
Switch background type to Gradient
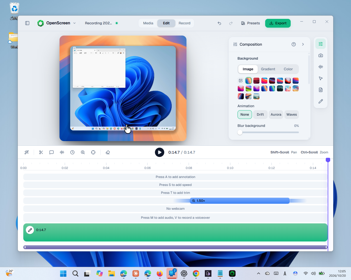tap(268, 69)
